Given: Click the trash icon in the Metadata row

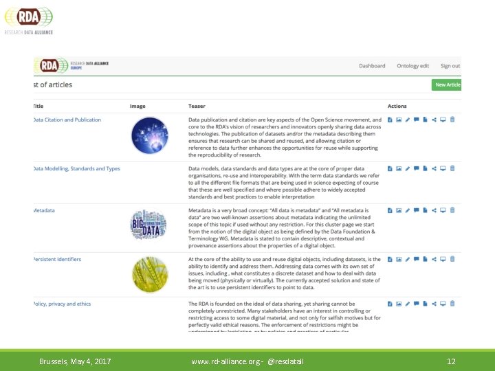Looking at the screenshot, I should tap(452, 210).
